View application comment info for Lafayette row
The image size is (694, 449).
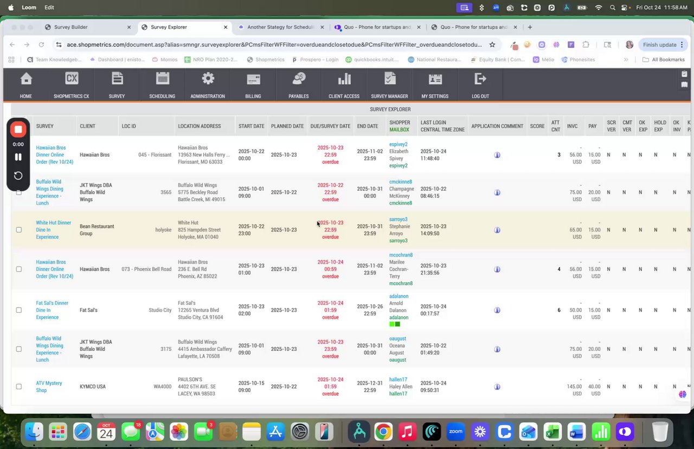[497, 349]
